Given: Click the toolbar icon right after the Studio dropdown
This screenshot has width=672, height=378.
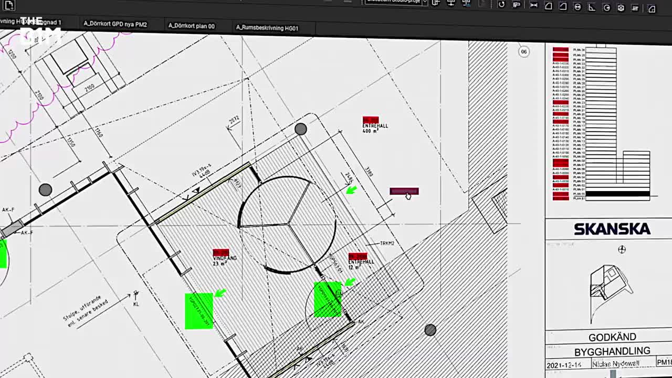Looking at the screenshot, I should tap(436, 3).
